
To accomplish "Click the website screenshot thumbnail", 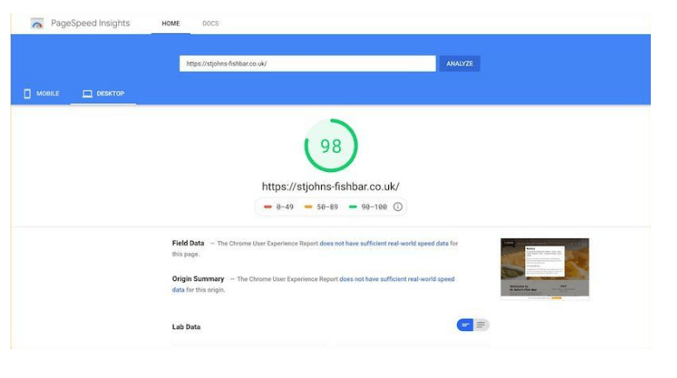I will click(x=544, y=269).
